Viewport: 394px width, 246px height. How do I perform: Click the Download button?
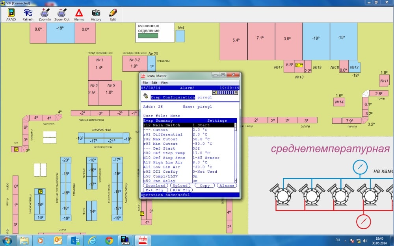tap(156, 185)
